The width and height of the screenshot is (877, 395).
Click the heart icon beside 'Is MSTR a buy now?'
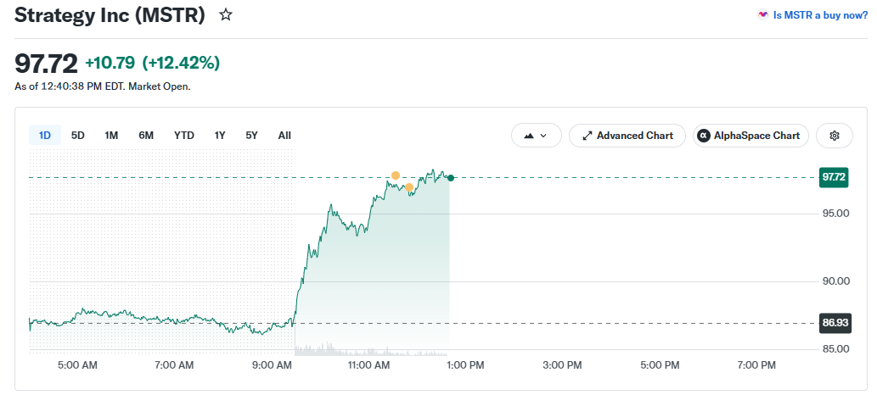pyautogui.click(x=763, y=15)
